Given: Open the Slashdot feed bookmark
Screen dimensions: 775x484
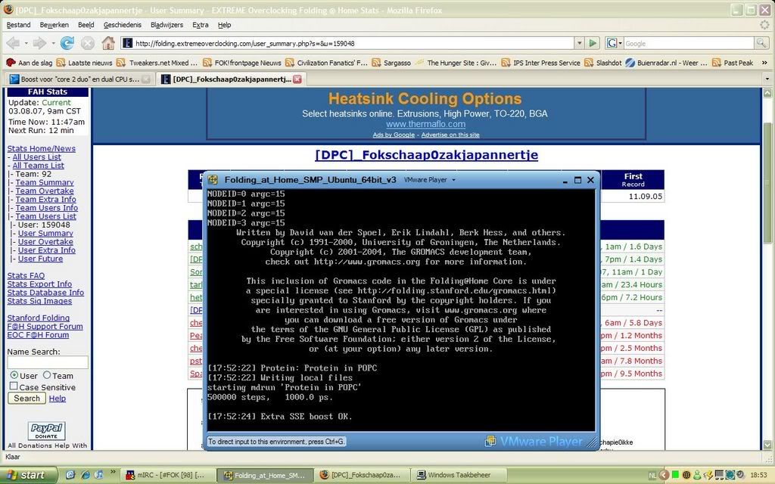Looking at the screenshot, I should coord(603,63).
